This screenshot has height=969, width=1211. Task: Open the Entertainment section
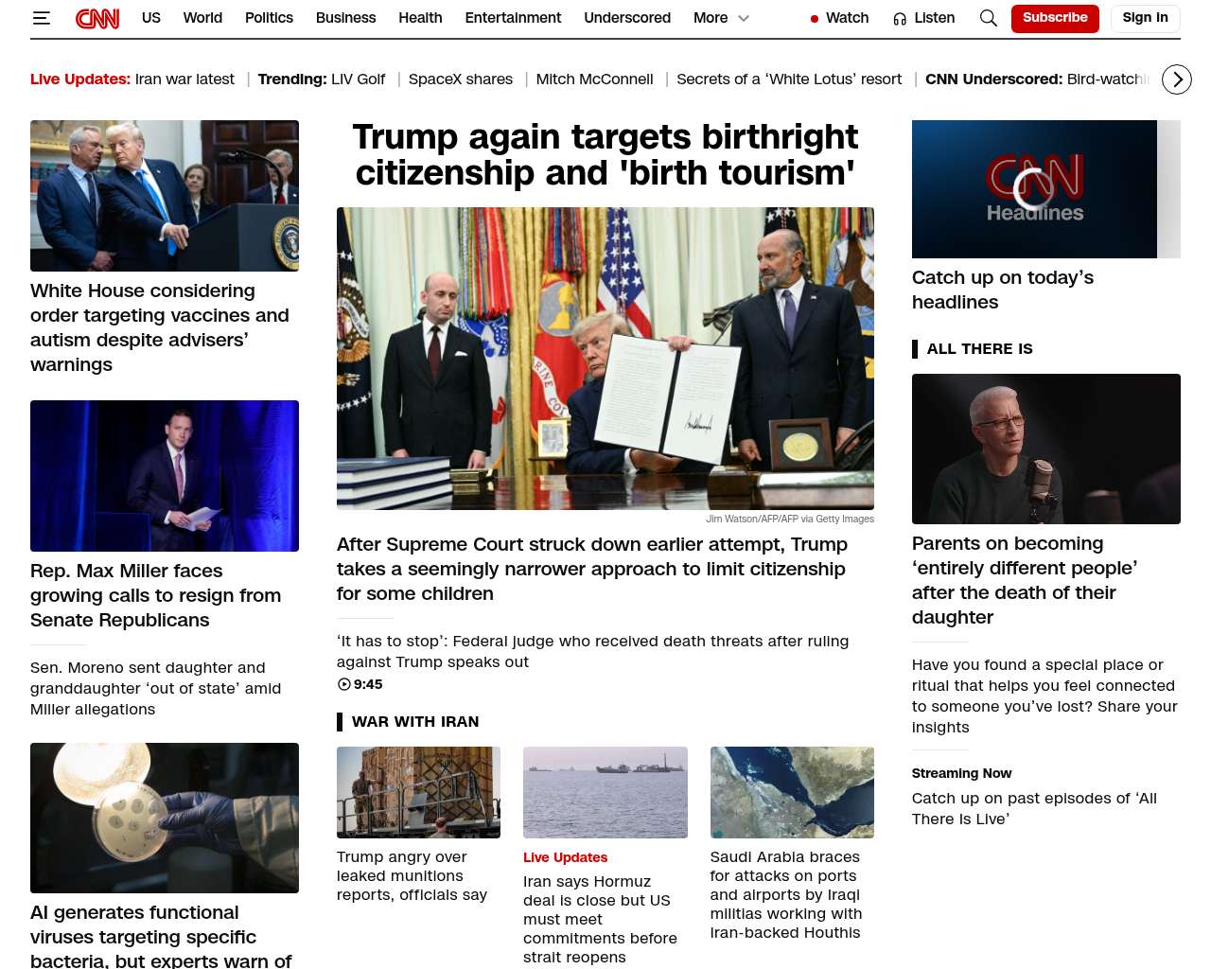(x=513, y=18)
